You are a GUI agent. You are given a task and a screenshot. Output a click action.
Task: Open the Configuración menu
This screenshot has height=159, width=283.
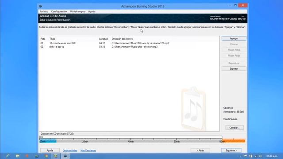(x=59, y=11)
